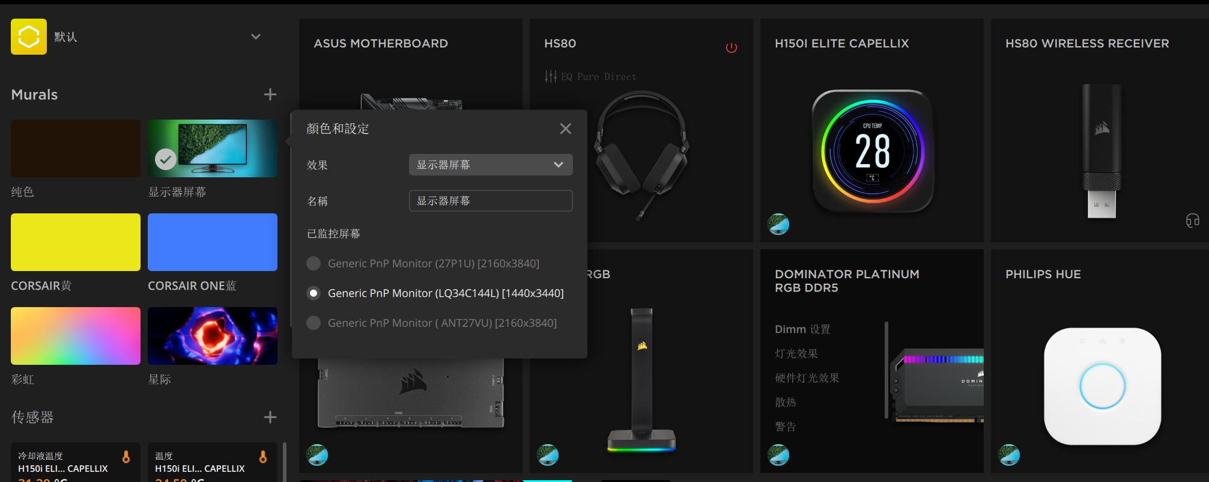Click the 颜色和設定 popup title
This screenshot has width=1209, height=482.
tap(338, 129)
